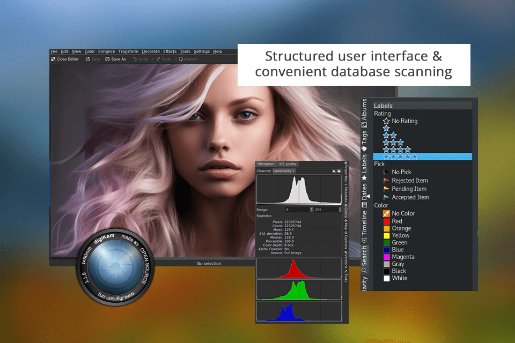515x343 pixels.
Task: Select the Yellow color label
Action: click(396, 235)
